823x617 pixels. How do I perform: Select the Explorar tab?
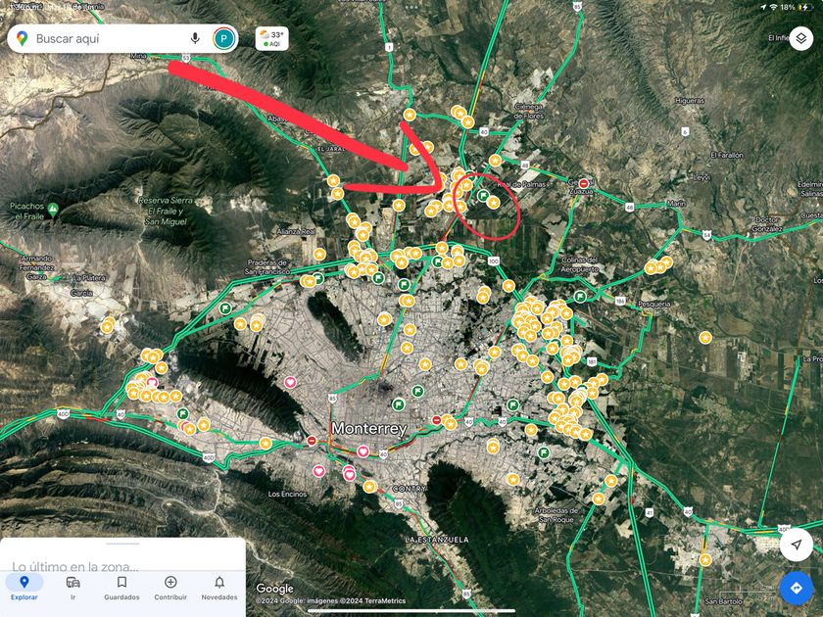click(24, 588)
